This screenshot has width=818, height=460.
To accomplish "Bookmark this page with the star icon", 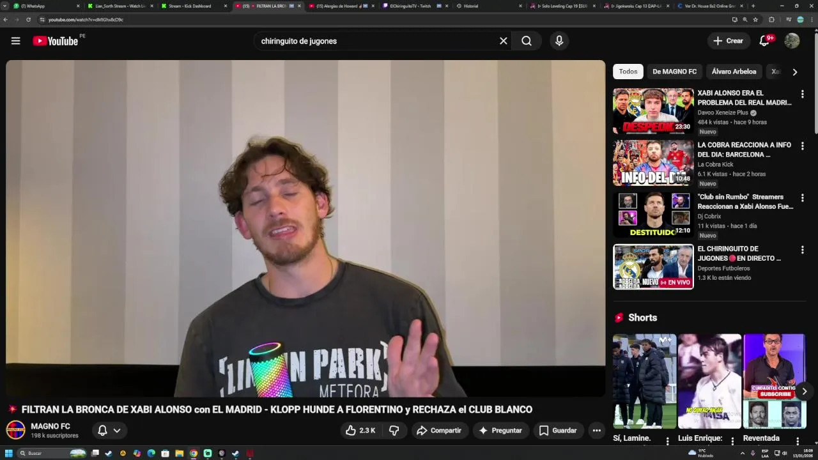I will tap(755, 20).
